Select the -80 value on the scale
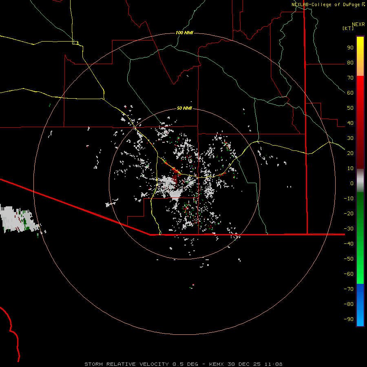367x367 pixels. [x=349, y=304]
